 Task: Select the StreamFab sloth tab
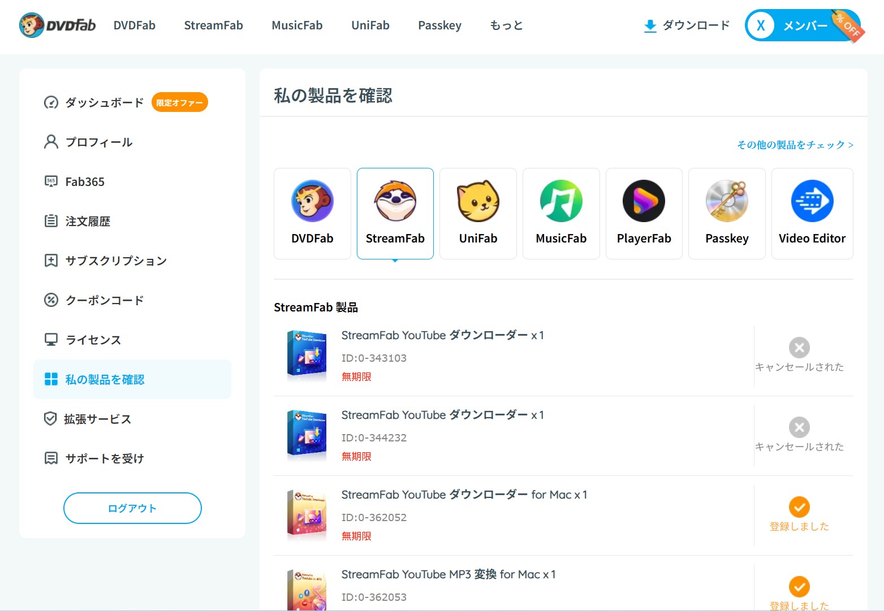395,214
